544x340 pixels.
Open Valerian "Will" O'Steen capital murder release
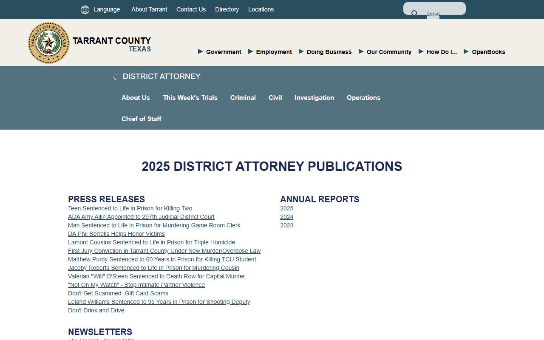pos(156,276)
